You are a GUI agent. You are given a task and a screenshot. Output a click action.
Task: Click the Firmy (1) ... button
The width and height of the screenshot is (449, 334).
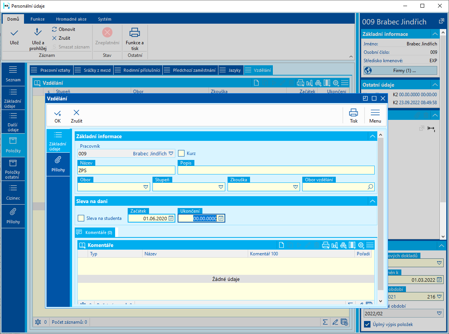(x=400, y=71)
